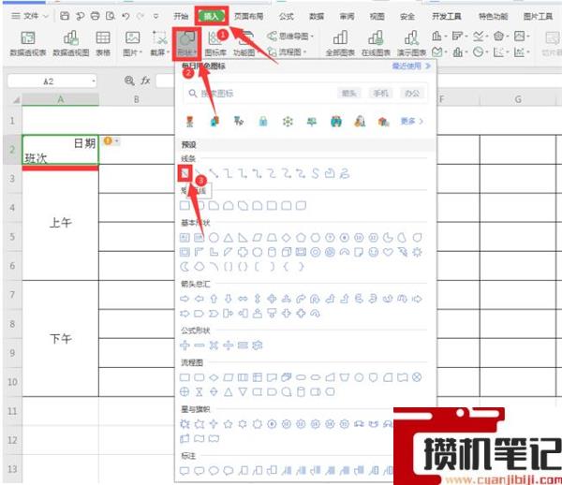The height and width of the screenshot is (485, 562).
Task: Switch to the 页面布局 Page Layout tab
Action: 248,16
